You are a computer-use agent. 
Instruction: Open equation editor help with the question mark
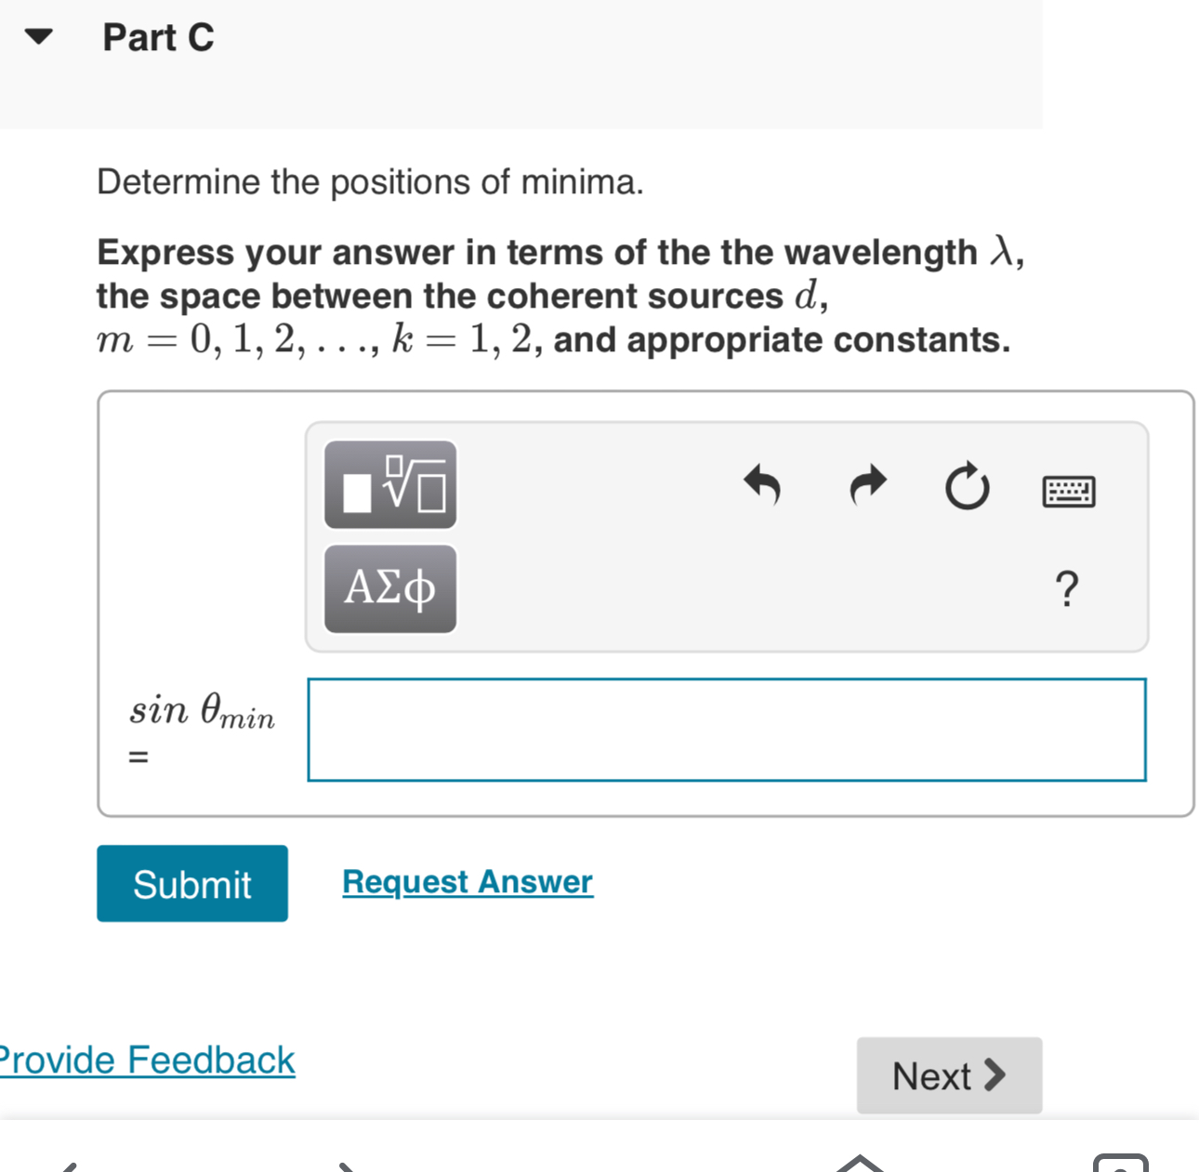pyautogui.click(x=1068, y=588)
